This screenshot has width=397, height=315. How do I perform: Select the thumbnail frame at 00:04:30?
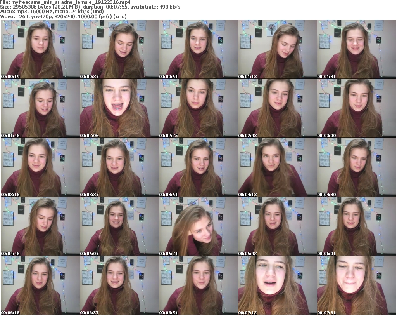click(x=357, y=167)
